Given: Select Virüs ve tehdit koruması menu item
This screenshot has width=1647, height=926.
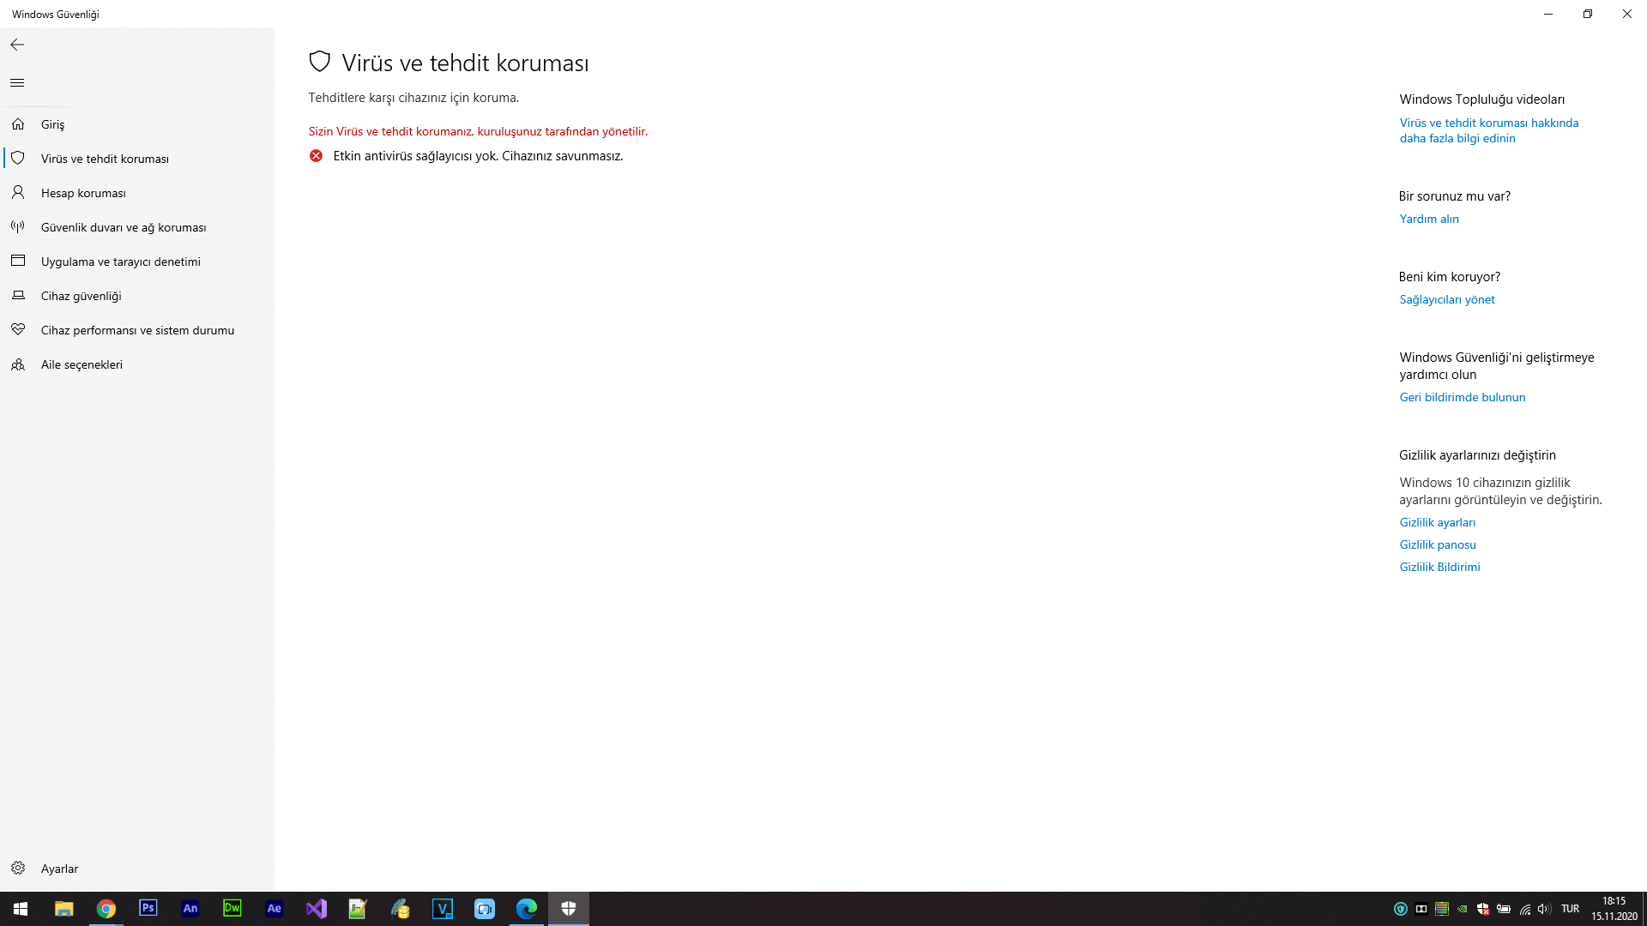Looking at the screenshot, I should [105, 159].
